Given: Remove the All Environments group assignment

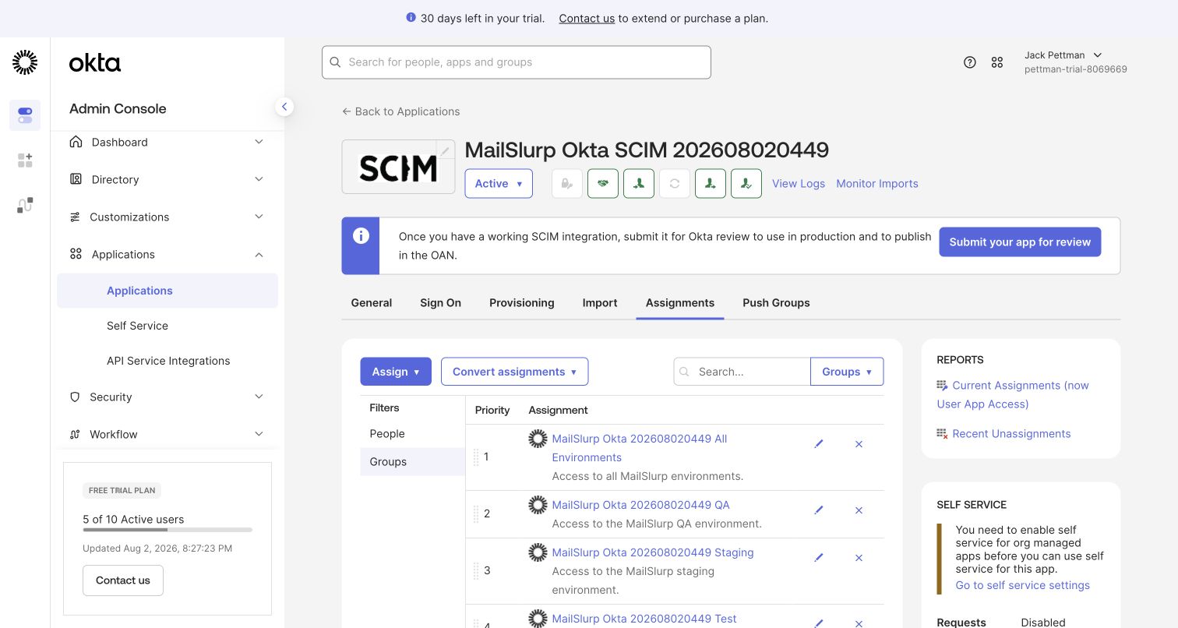Looking at the screenshot, I should (859, 444).
